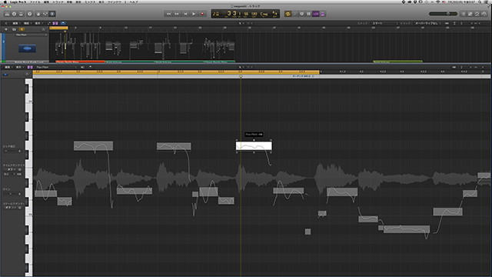Toggle editor catch playhead icon
This screenshot has height=277, width=492.
pyautogui.click(x=90, y=67)
